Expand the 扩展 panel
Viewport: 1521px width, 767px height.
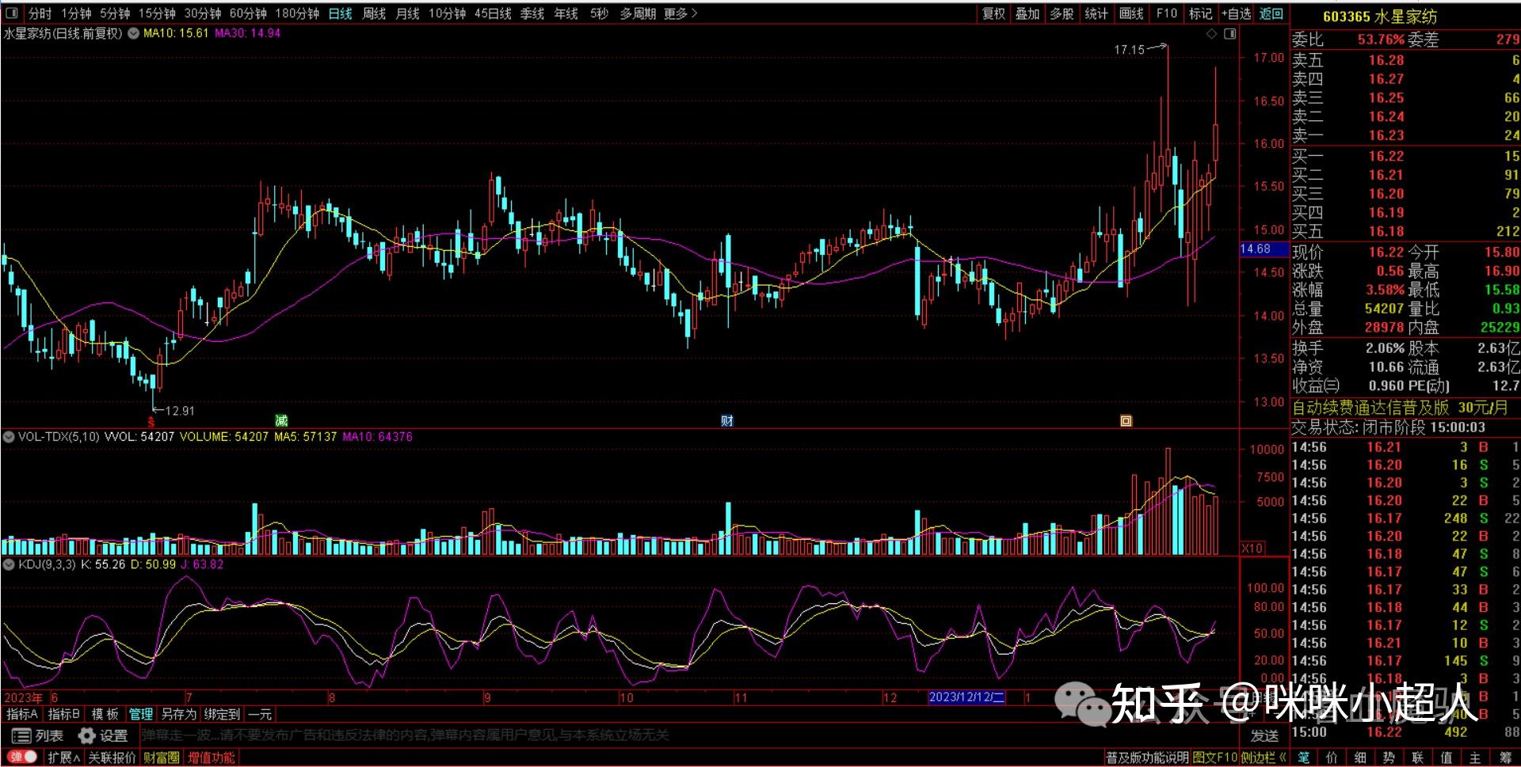pos(63,758)
